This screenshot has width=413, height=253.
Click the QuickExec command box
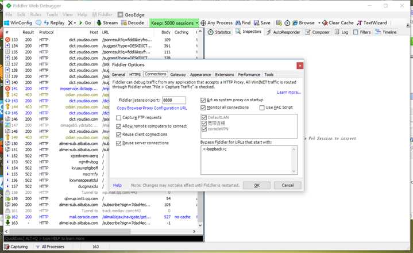click(x=103, y=238)
